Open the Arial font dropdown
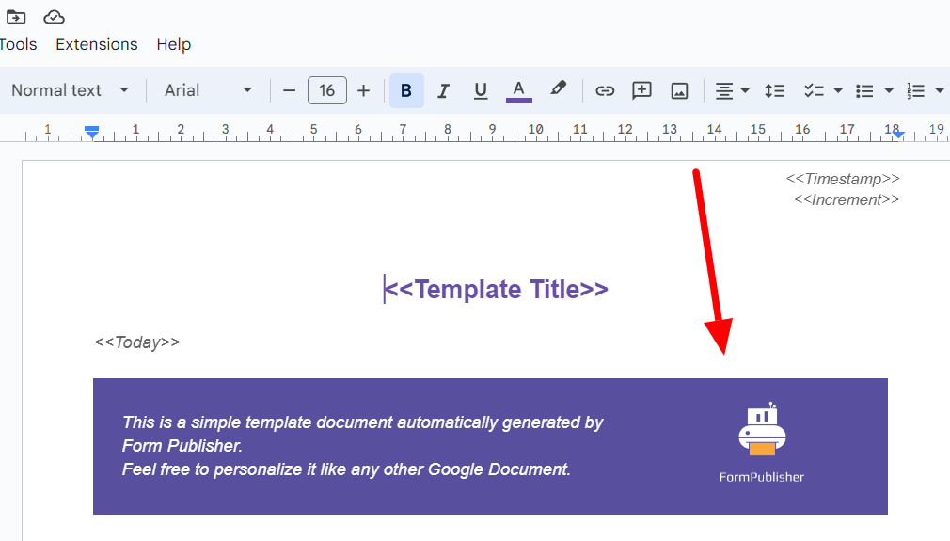This screenshot has height=541, width=950. 208,90
